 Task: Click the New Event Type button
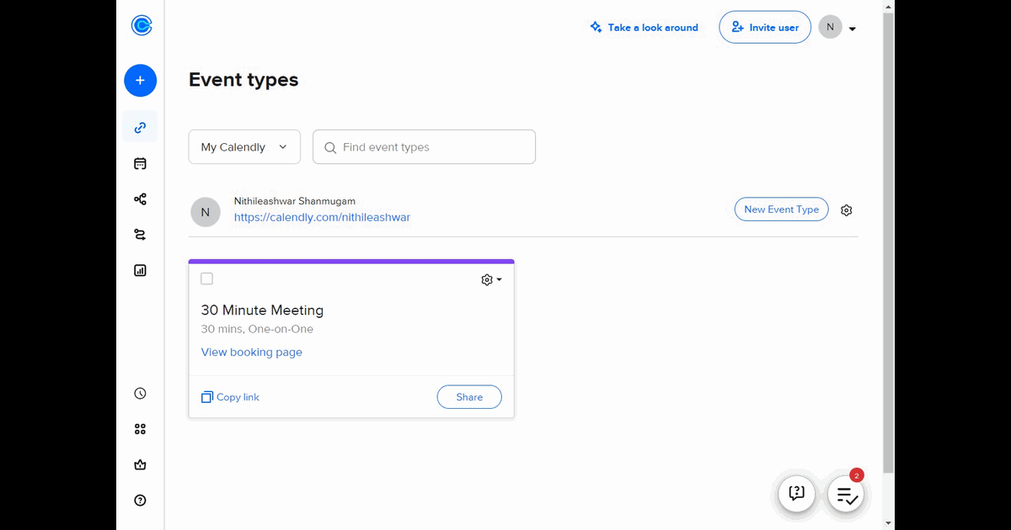pos(782,209)
